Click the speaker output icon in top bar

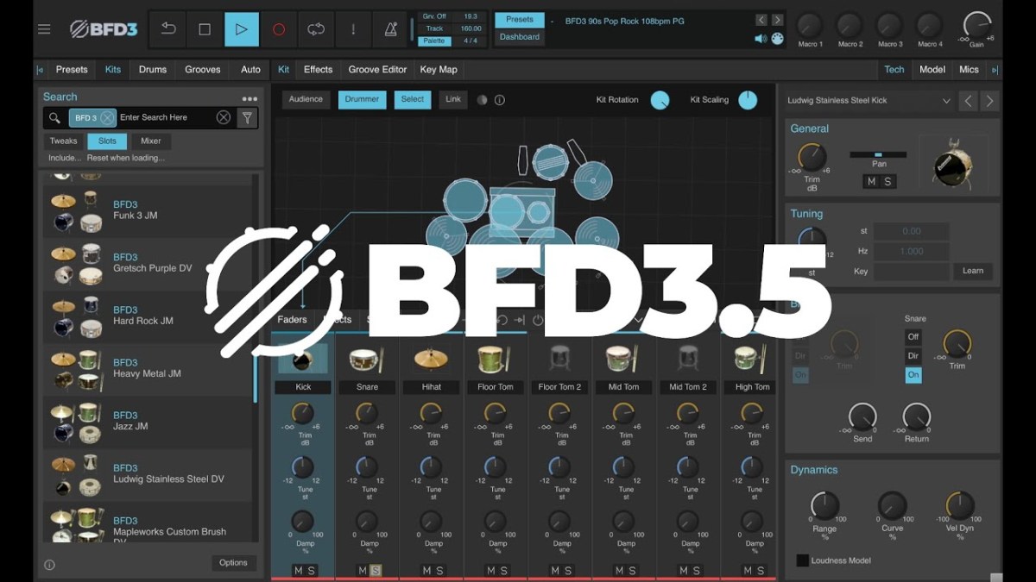(760, 38)
